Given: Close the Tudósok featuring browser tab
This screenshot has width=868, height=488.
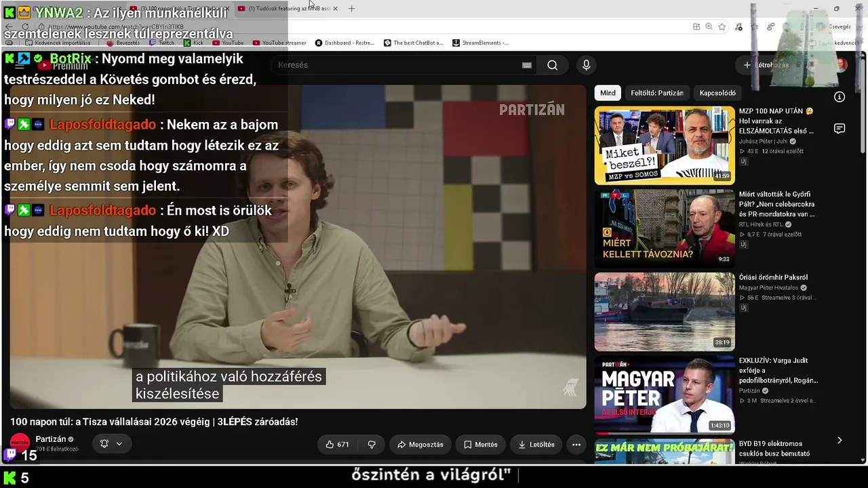Looking at the screenshot, I should coord(335,9).
